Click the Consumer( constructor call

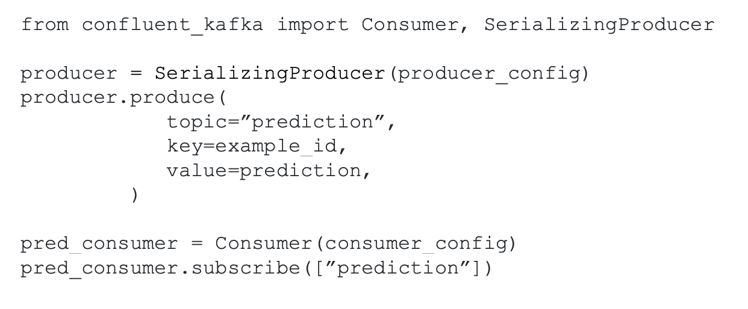click(269, 243)
